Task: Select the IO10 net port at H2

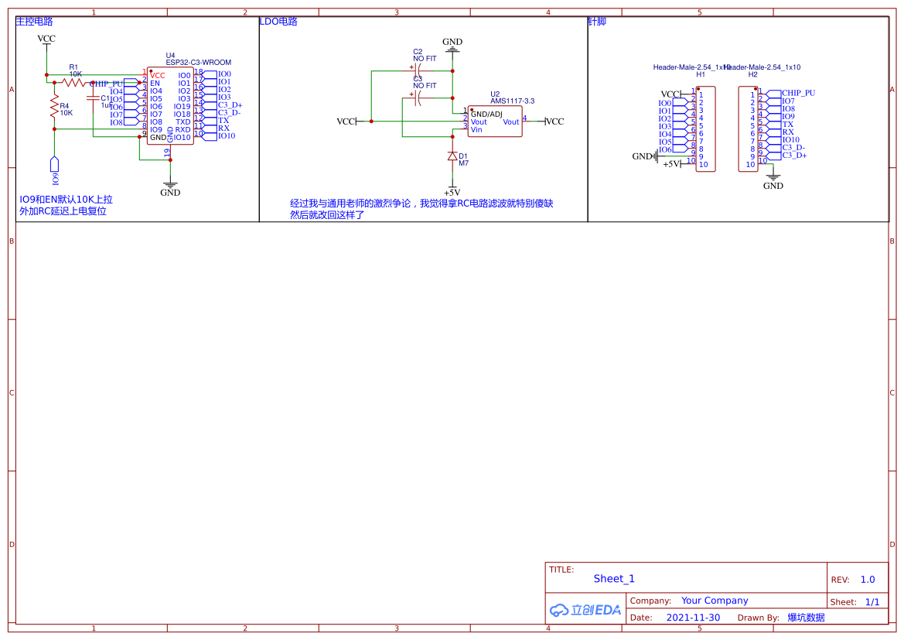Action: (x=783, y=139)
